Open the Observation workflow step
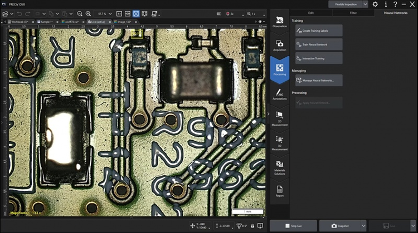This screenshot has width=418, height=233. click(x=279, y=22)
